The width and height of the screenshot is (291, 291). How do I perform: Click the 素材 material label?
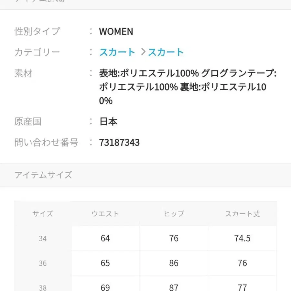coord(23,73)
